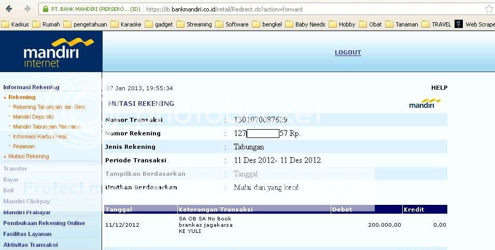Click the PT. BANK MANDIRI certificate label
Viewport: 495px width, 250px height.
pos(96,9)
